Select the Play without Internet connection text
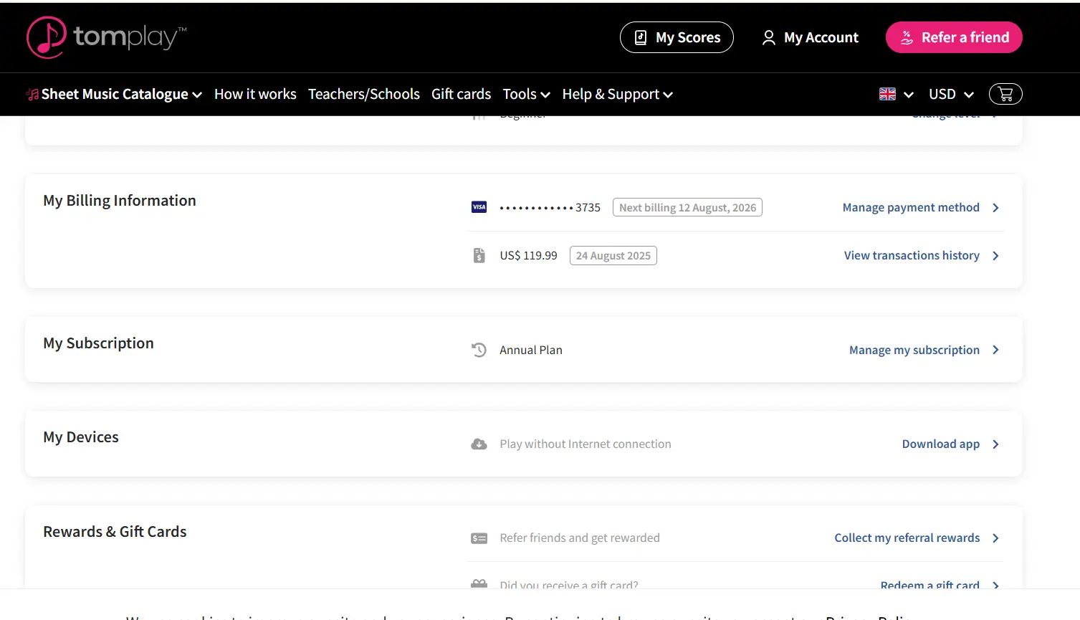1080x620 pixels. pos(586,444)
